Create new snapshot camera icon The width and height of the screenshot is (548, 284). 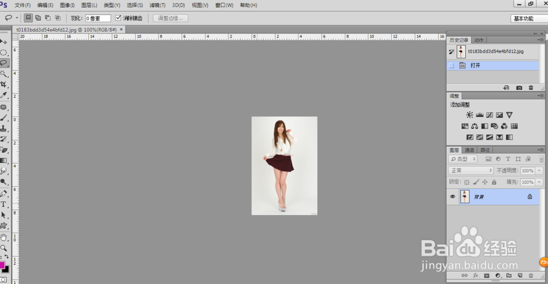pos(519,88)
